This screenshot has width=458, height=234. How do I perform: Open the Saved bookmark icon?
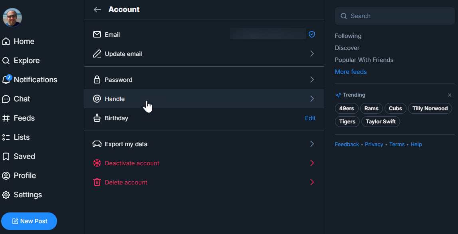click(x=6, y=157)
